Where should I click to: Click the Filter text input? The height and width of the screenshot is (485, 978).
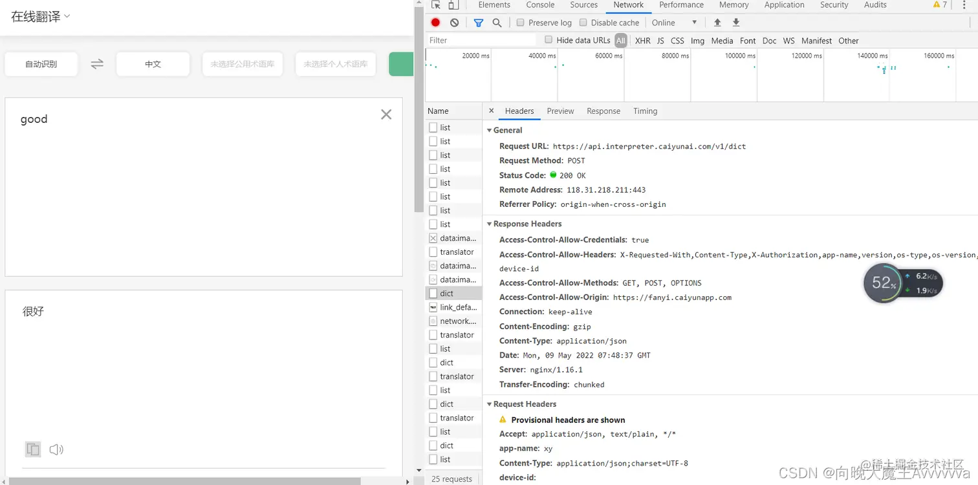(482, 40)
